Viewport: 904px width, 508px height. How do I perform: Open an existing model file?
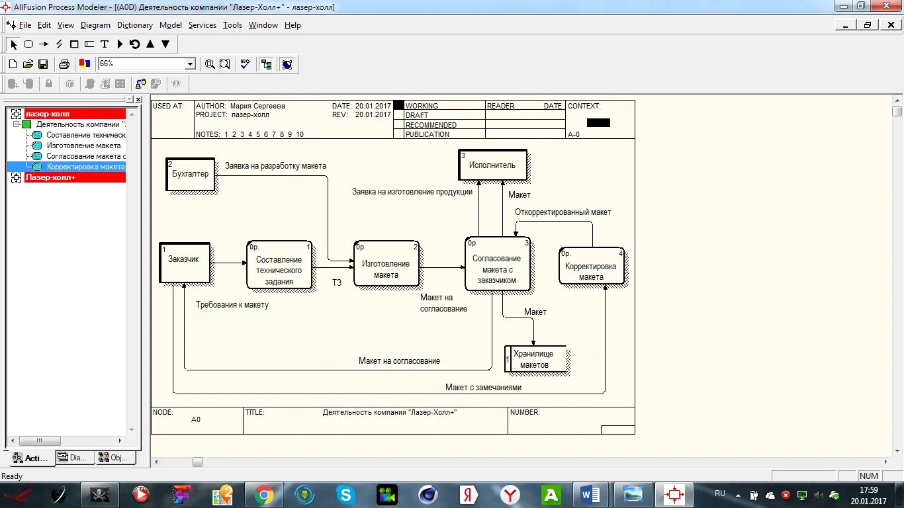[x=28, y=64]
